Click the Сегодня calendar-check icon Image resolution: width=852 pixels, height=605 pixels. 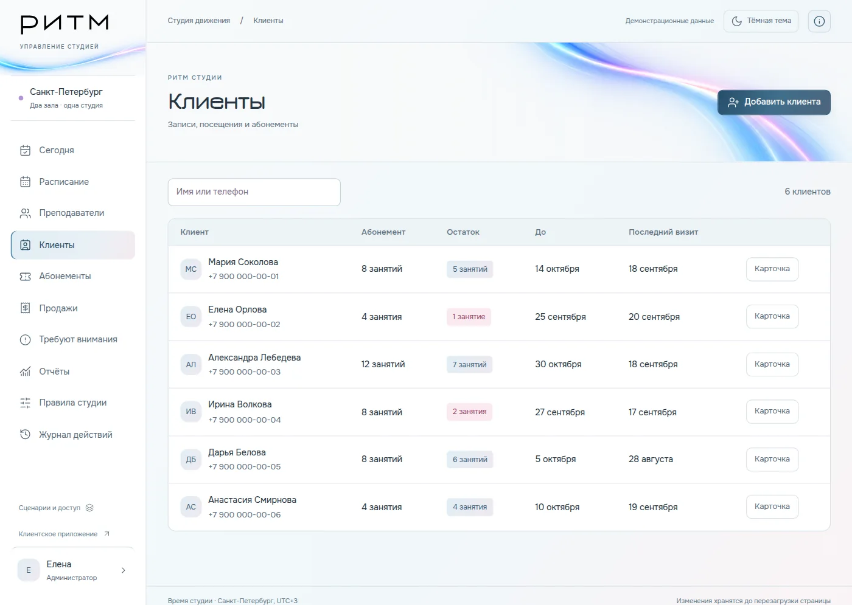[x=25, y=150]
